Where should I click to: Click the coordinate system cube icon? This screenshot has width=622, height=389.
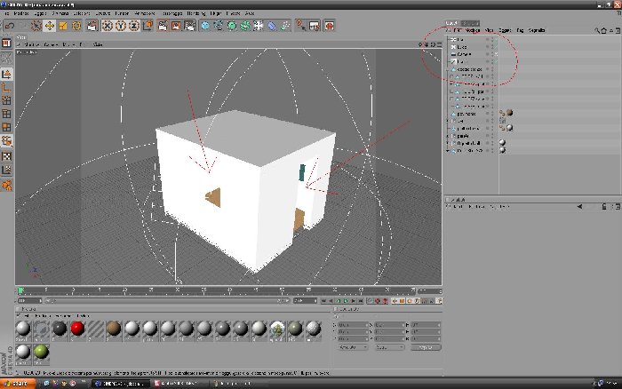point(148,26)
